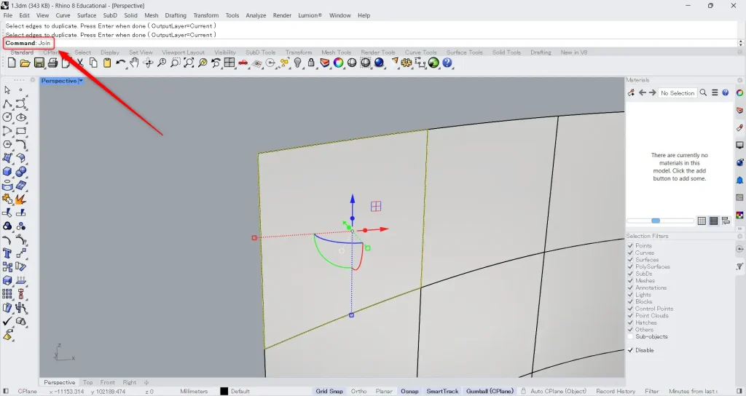Click the black layer color swatch
Image resolution: width=746 pixels, height=396 pixels.
tap(224, 391)
